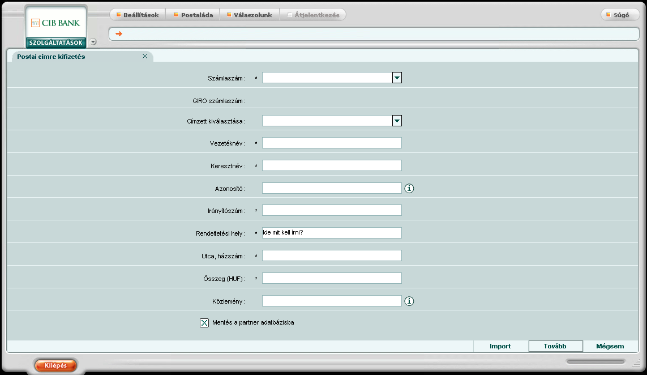647x375 pixels.
Task: Toggle Mentés a partner adatbázisba checkbox
Action: [204, 323]
